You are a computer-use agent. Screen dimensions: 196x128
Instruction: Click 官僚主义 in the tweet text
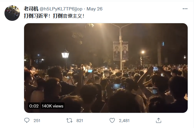74,16
